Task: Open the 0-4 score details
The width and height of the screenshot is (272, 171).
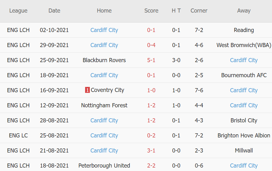Action: (151, 45)
